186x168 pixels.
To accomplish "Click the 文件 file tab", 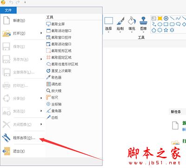I will coord(8,10).
